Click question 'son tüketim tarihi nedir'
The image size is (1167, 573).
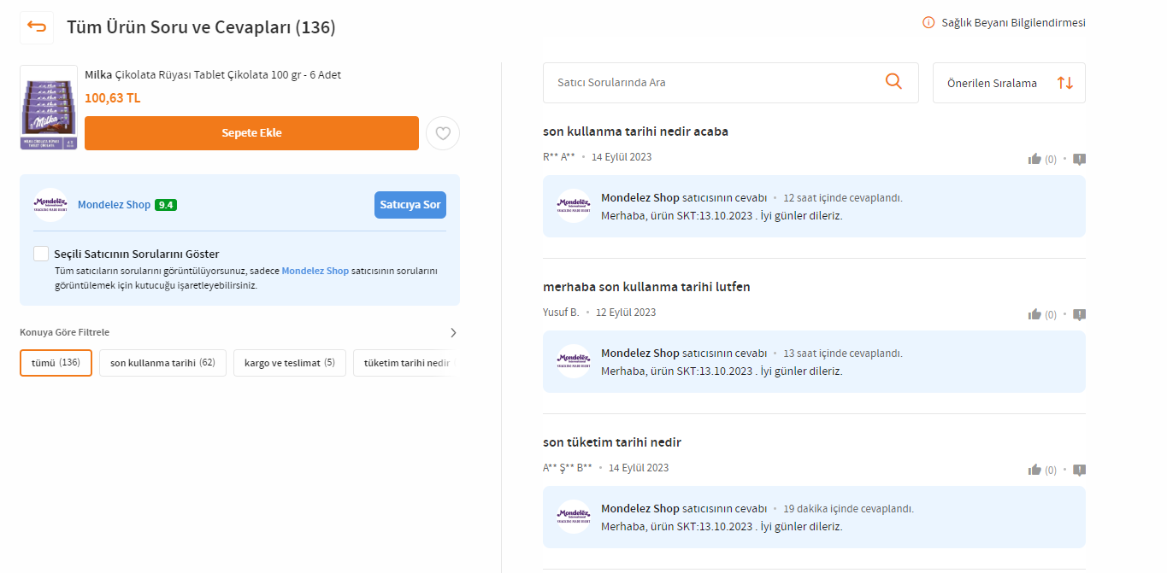tap(612, 442)
